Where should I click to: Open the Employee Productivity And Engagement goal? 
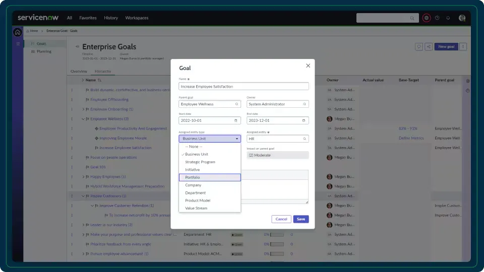[133, 128]
